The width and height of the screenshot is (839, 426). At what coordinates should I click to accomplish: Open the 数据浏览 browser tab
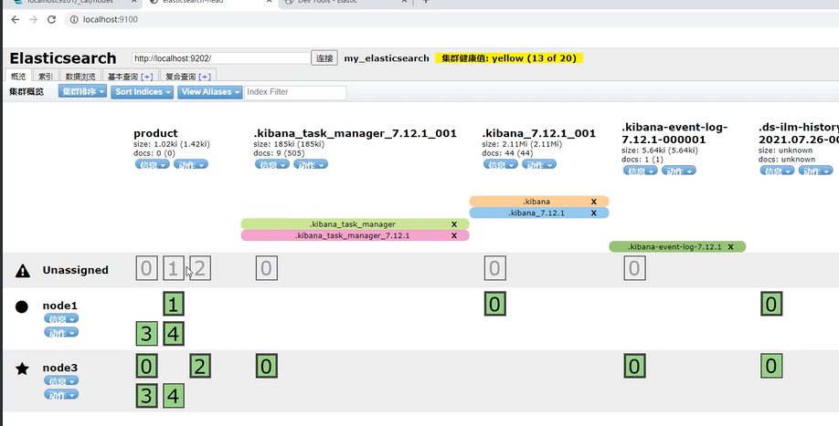[80, 77]
